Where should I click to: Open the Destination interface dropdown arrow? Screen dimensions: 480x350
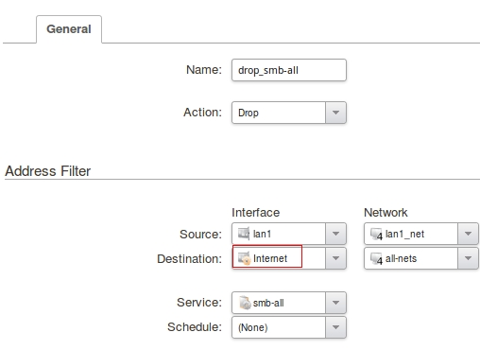[x=335, y=258]
